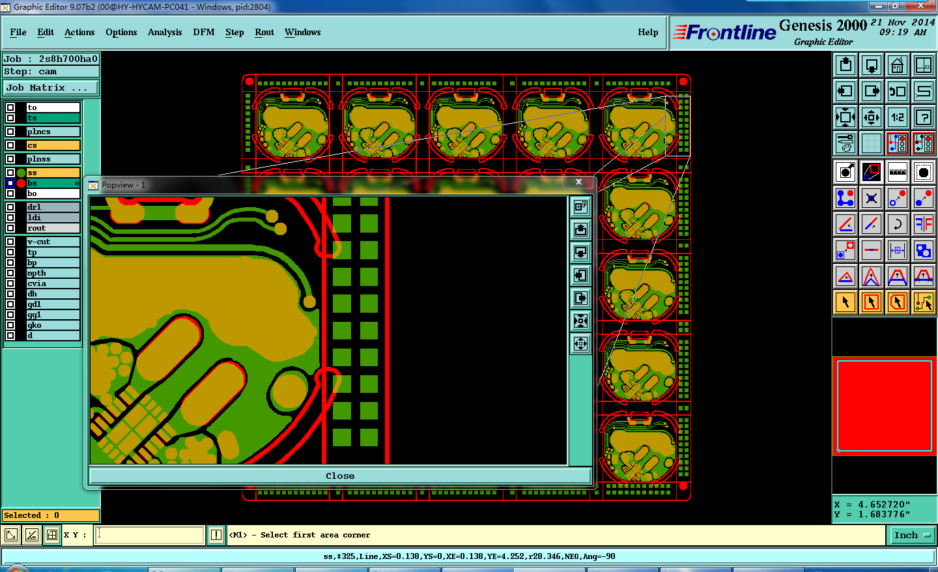Click the delete feature X icon

point(872,198)
